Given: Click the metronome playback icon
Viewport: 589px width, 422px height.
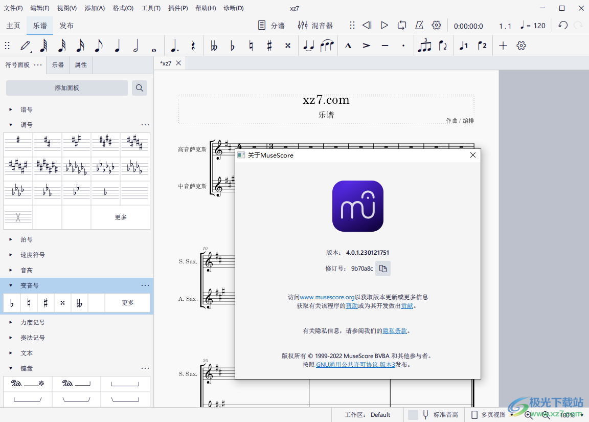Looking at the screenshot, I should pos(419,25).
